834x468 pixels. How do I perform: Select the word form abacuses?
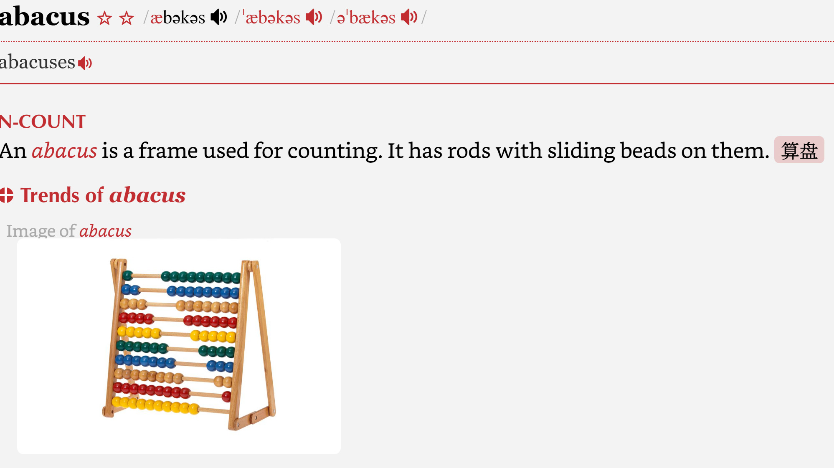(x=38, y=63)
